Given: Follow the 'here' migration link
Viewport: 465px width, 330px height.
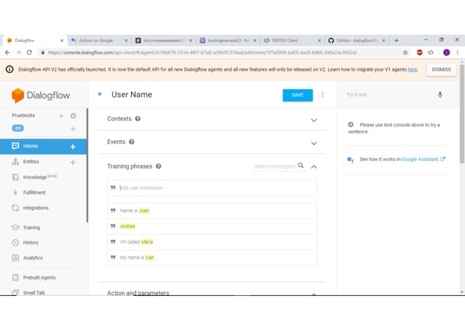Looking at the screenshot, I should [x=412, y=69].
